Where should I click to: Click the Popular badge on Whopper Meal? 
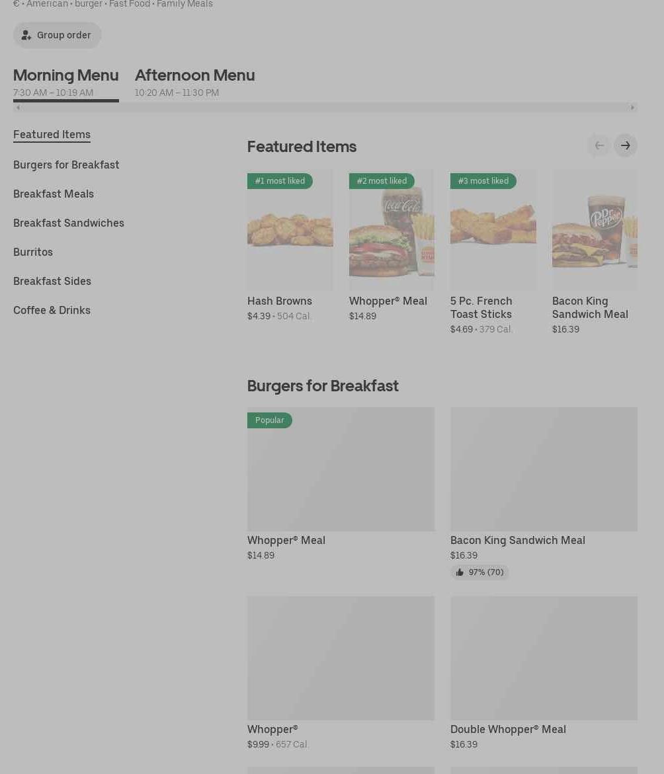(x=269, y=420)
